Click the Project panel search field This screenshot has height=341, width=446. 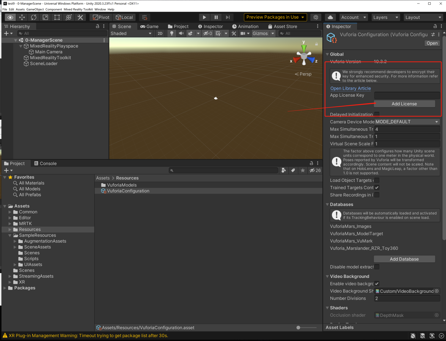[x=224, y=170]
